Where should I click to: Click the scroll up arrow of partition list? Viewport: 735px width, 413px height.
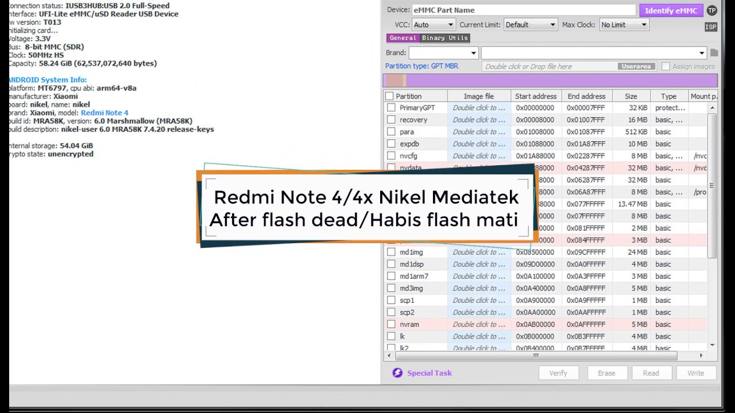[712, 108]
